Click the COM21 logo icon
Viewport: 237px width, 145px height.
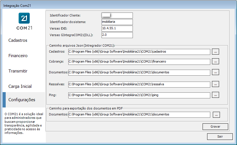tap(24, 18)
